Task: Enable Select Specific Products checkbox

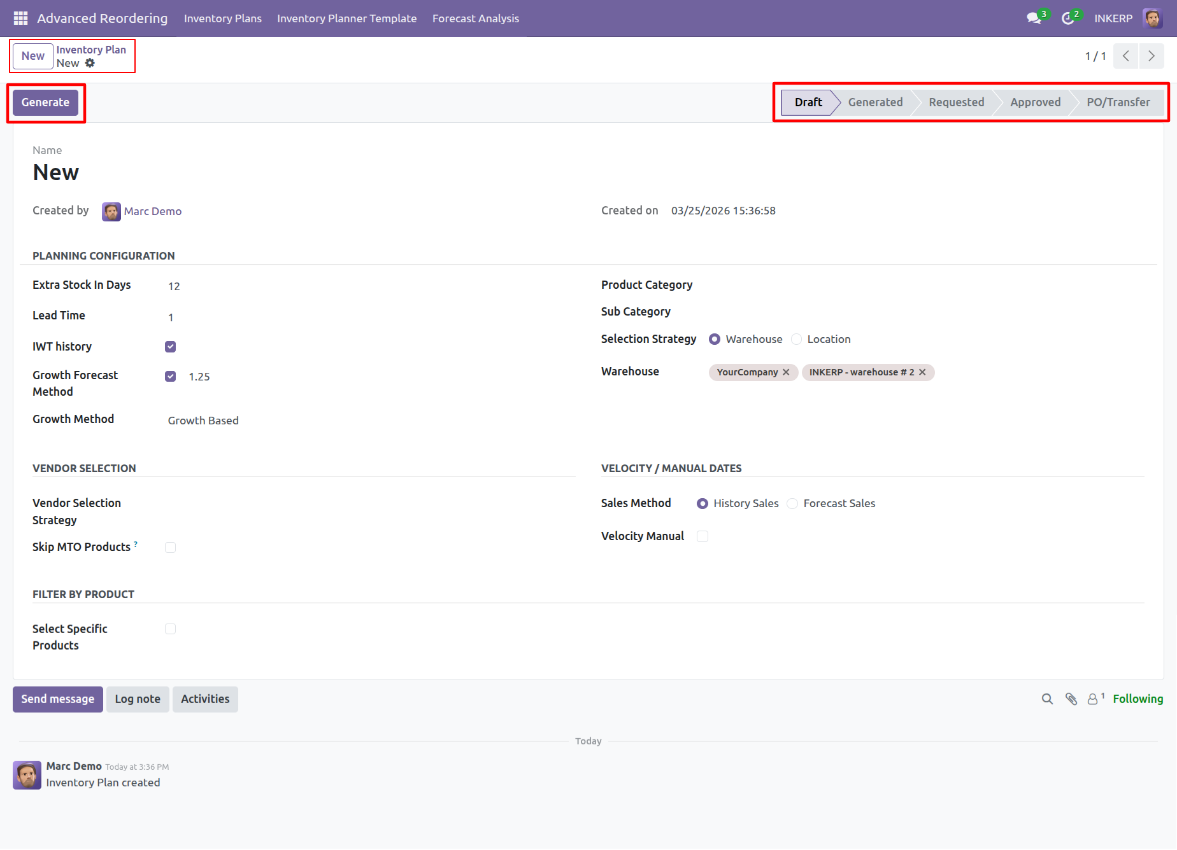Action: coord(170,629)
